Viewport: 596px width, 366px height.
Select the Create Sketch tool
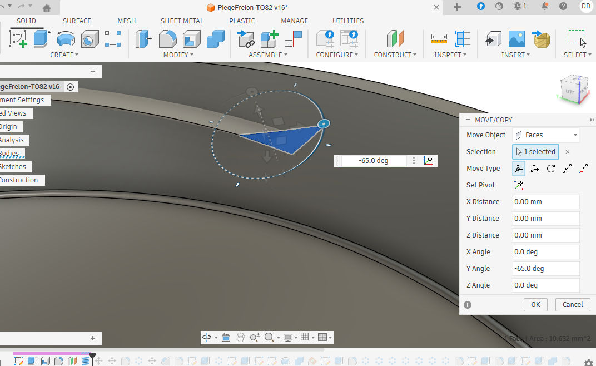18,39
